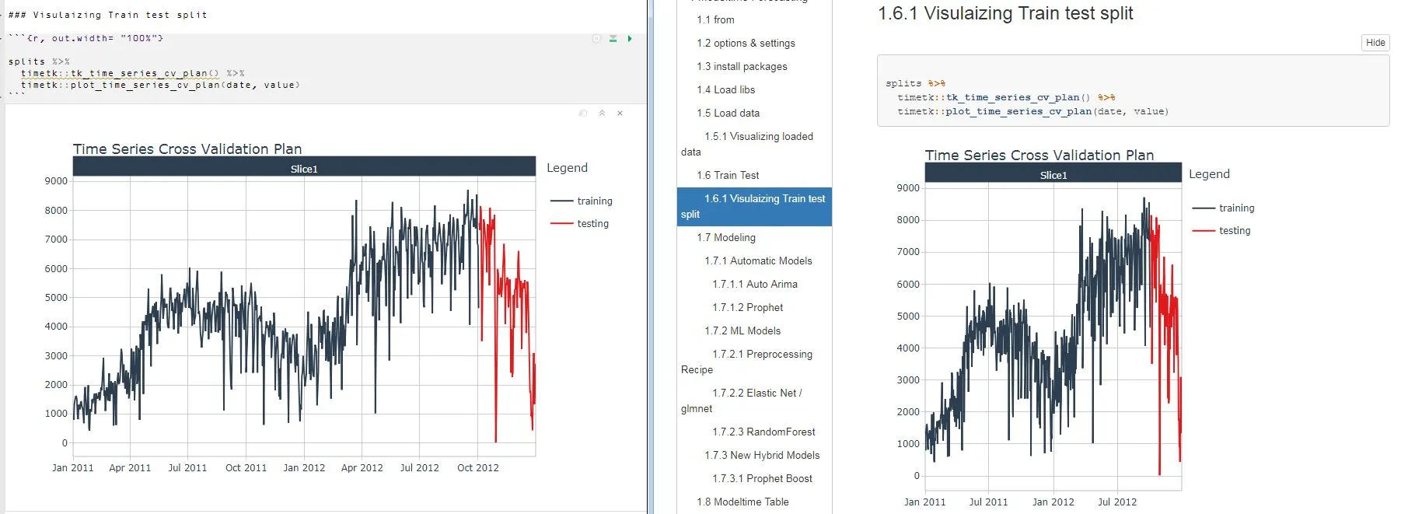The height and width of the screenshot is (514, 1422).
Task: Go to '1.7.3.1 Prophet Boost'
Action: pyautogui.click(x=762, y=478)
